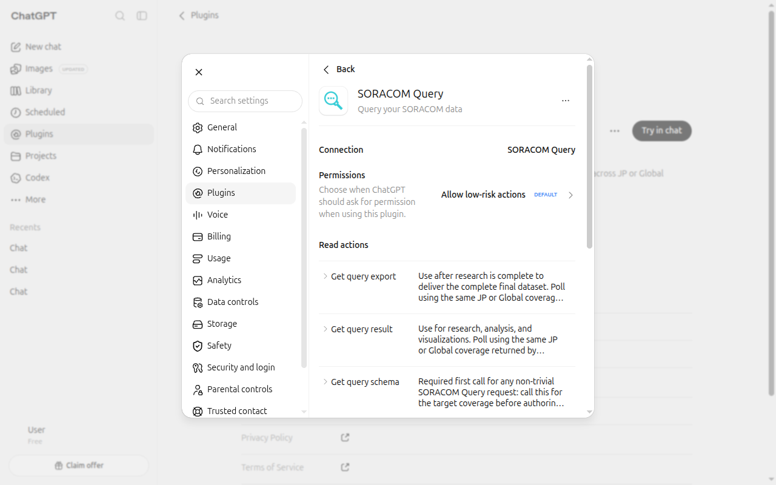Screen dimensions: 776x485
Task: Select the Usage settings icon
Action: (x=198, y=258)
